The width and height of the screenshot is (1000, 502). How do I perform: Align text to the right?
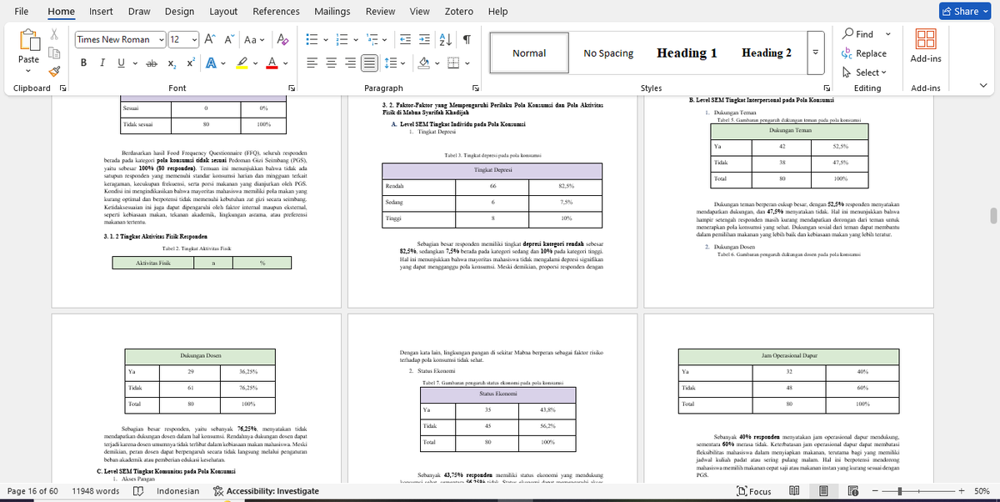[351, 63]
